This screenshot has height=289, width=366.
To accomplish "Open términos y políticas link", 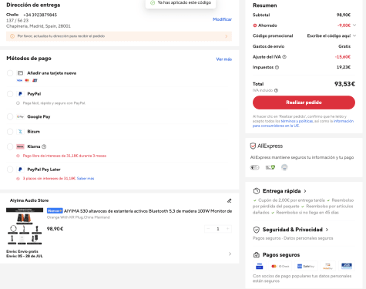I will coord(297,121).
